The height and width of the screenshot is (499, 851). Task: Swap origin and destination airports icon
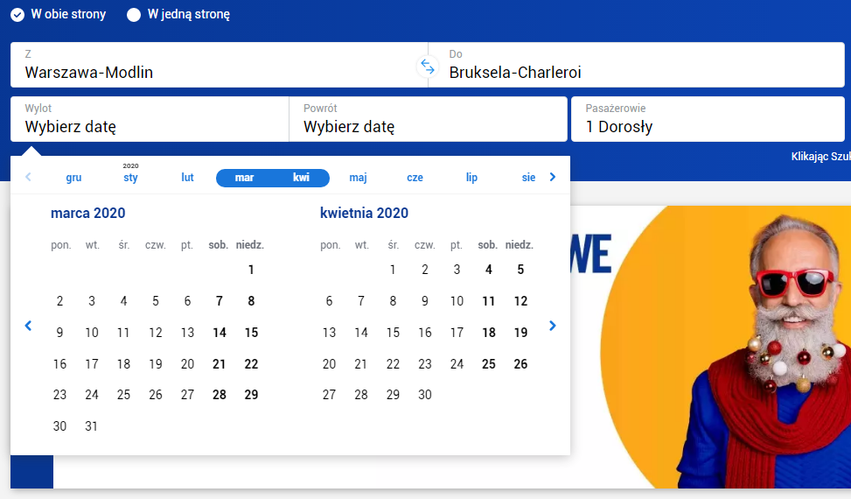coord(428,67)
